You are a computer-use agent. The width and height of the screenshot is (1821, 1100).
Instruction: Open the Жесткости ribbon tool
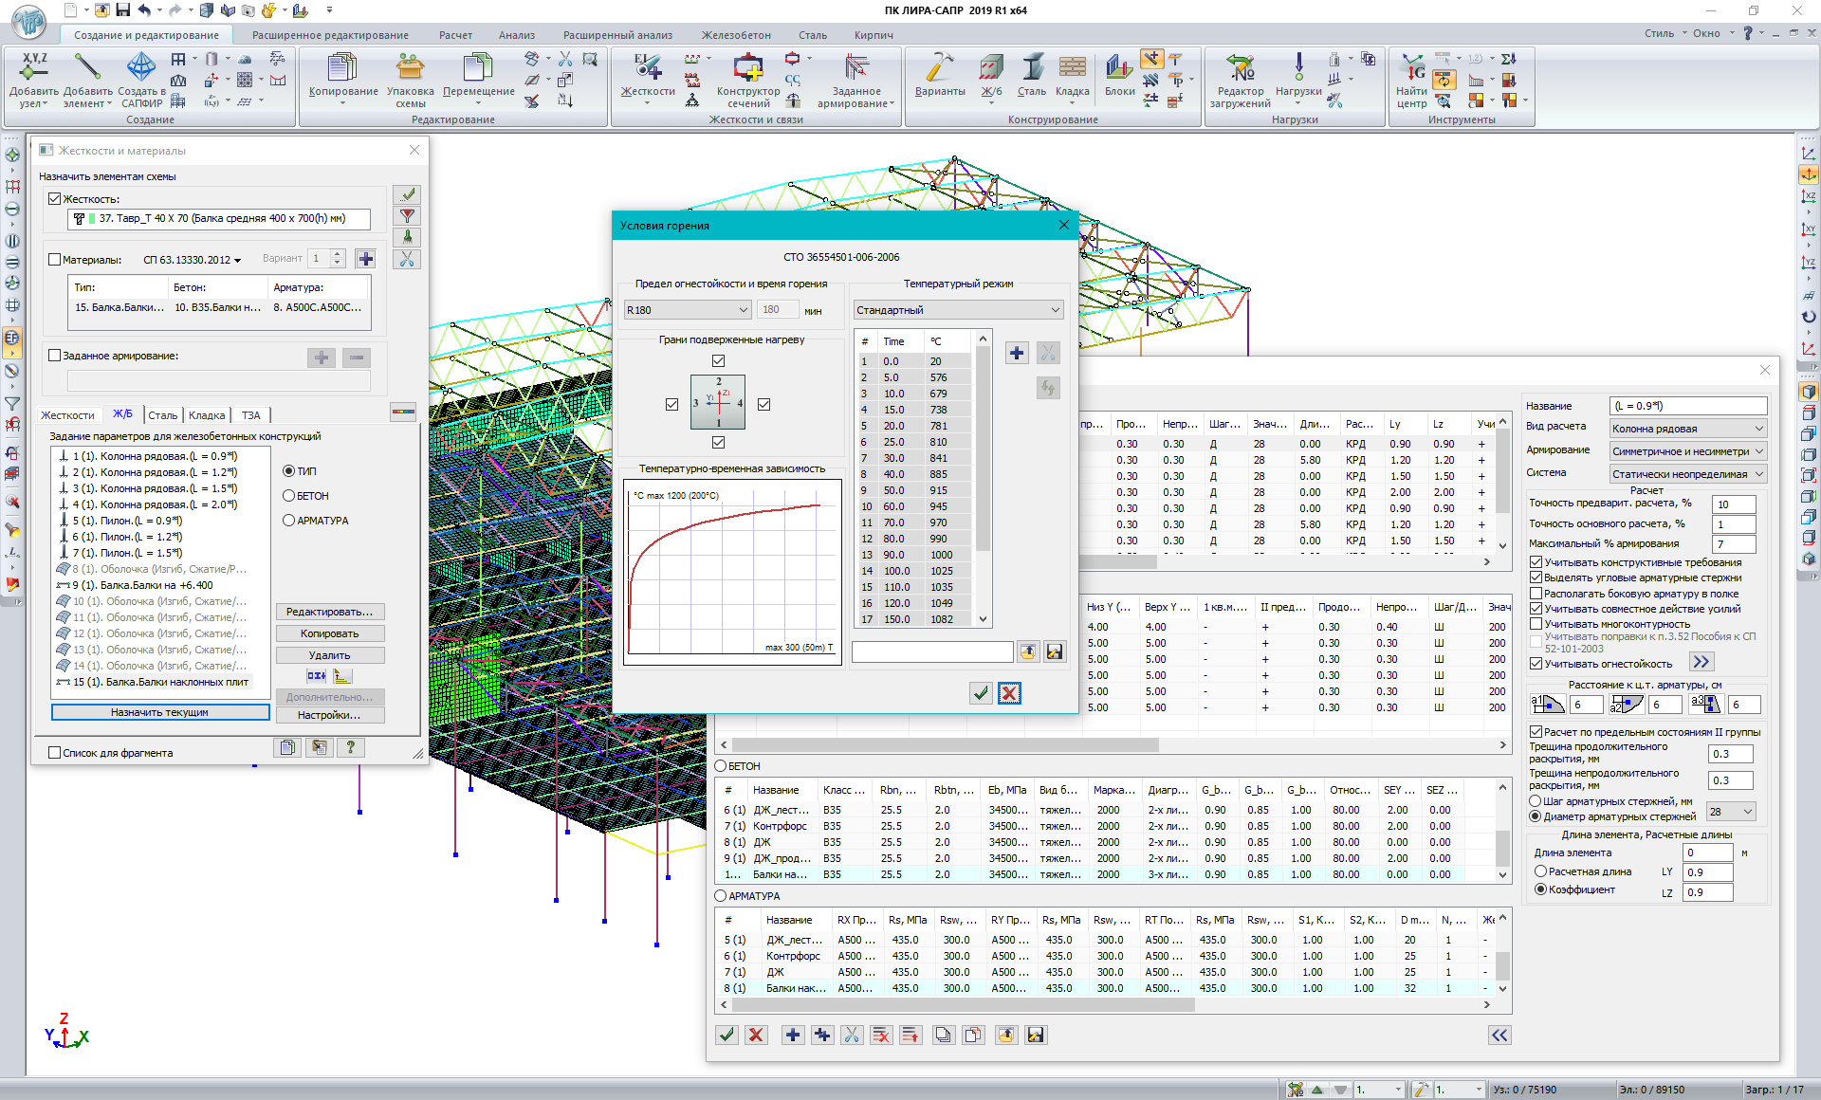point(648,67)
